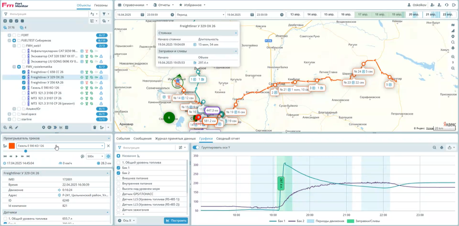Open the Отчеты menu

click(x=163, y=5)
